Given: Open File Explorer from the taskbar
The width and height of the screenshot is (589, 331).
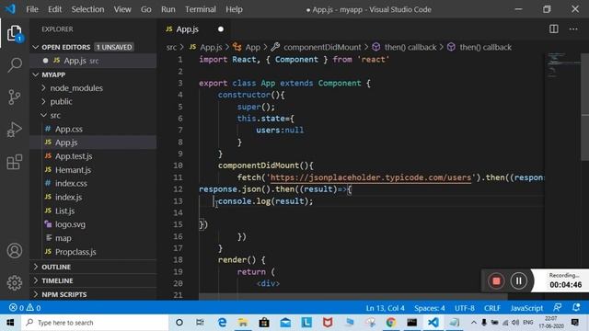Looking at the screenshot, I should (243, 323).
